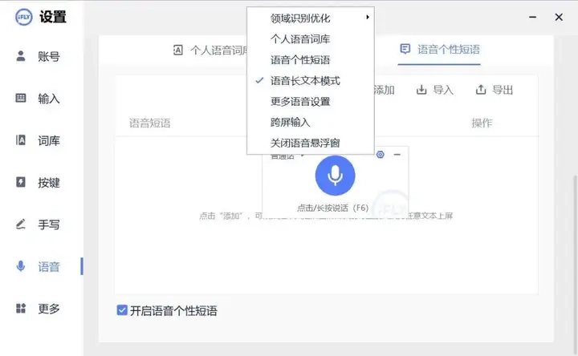
Task: Uncheck 开启语音个性短语 checkbox
Action: pos(122,310)
